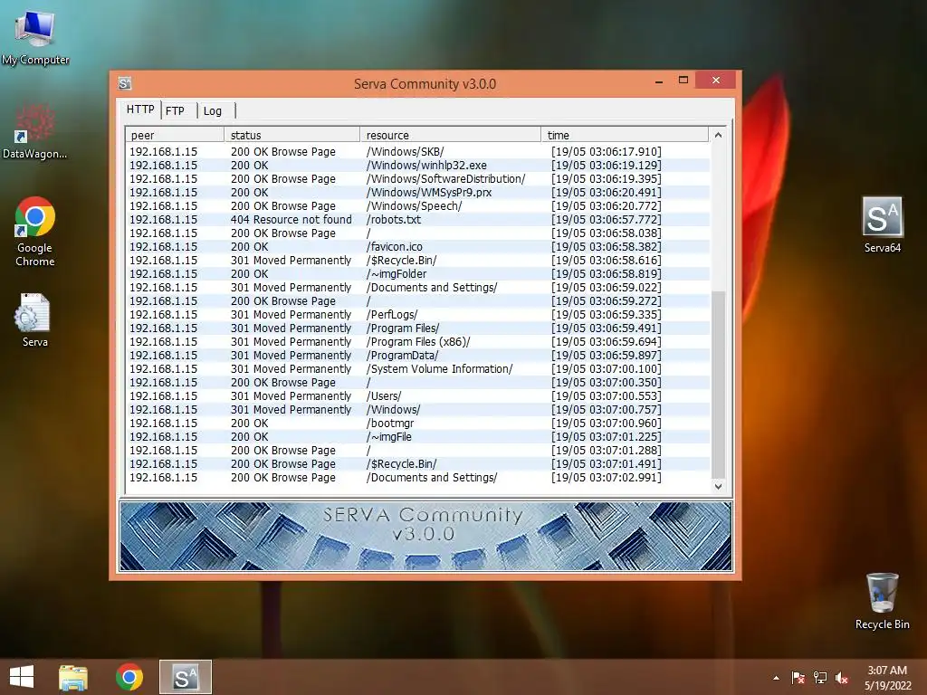Click timestamp [19/05 03:06:59.022]
Screen dimensions: 927x695
(x=606, y=287)
